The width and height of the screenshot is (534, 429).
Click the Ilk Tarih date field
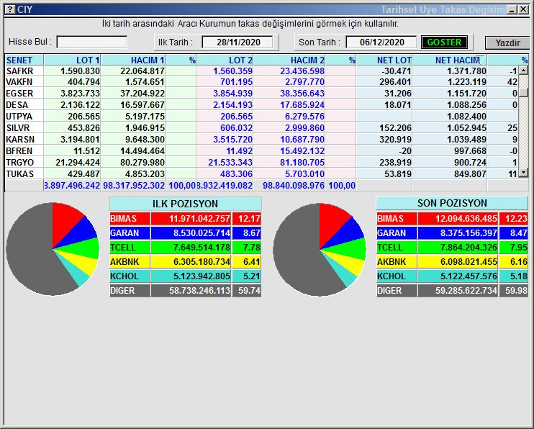pyautogui.click(x=237, y=42)
